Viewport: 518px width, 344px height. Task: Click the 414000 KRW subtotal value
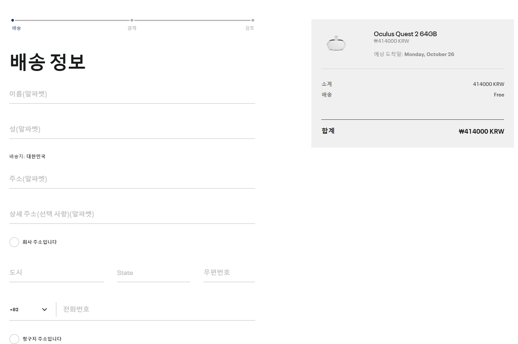coord(489,84)
